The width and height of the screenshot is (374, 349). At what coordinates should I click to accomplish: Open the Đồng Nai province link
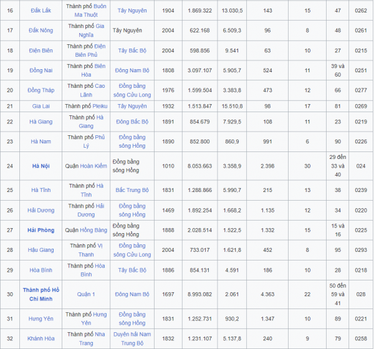coord(41,70)
